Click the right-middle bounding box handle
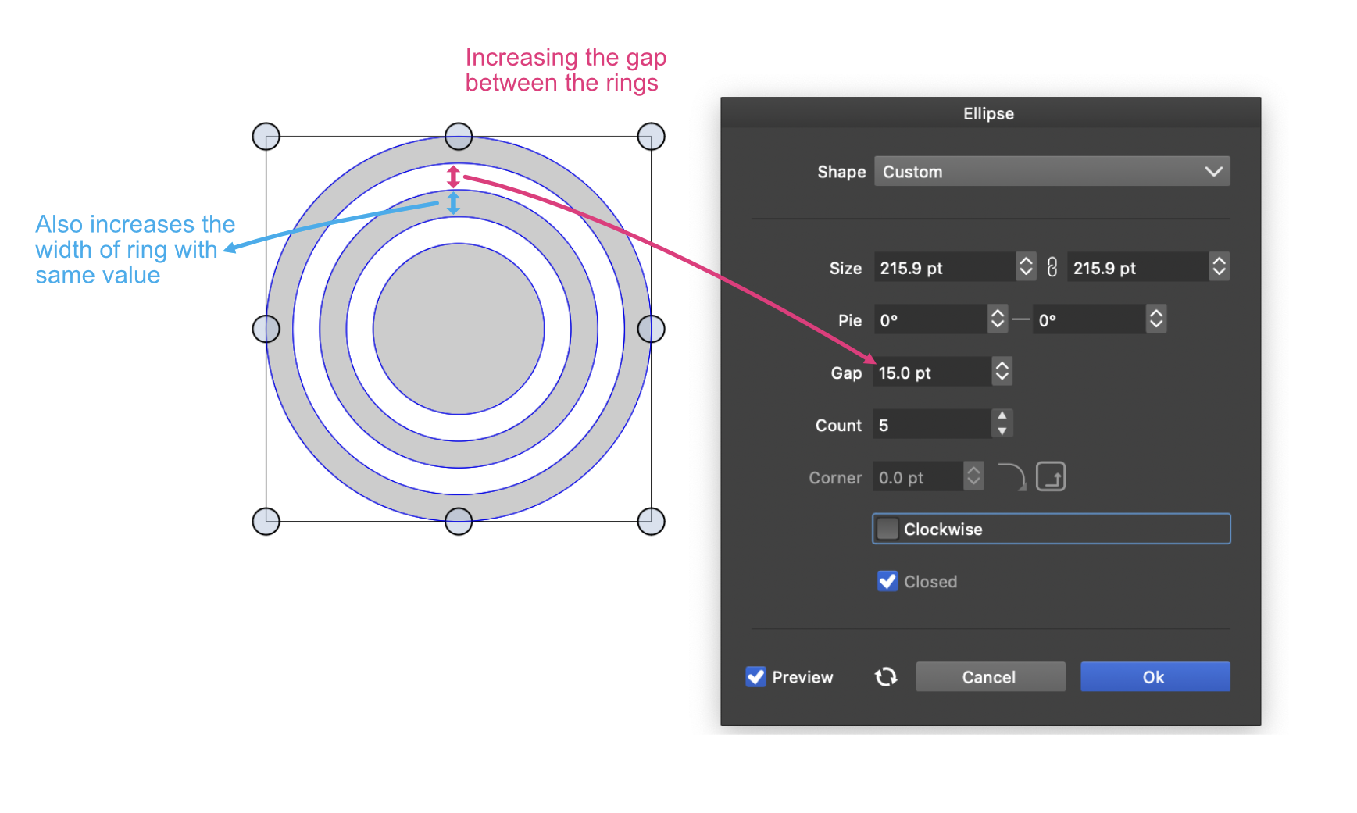The height and width of the screenshot is (813, 1357). (651, 329)
